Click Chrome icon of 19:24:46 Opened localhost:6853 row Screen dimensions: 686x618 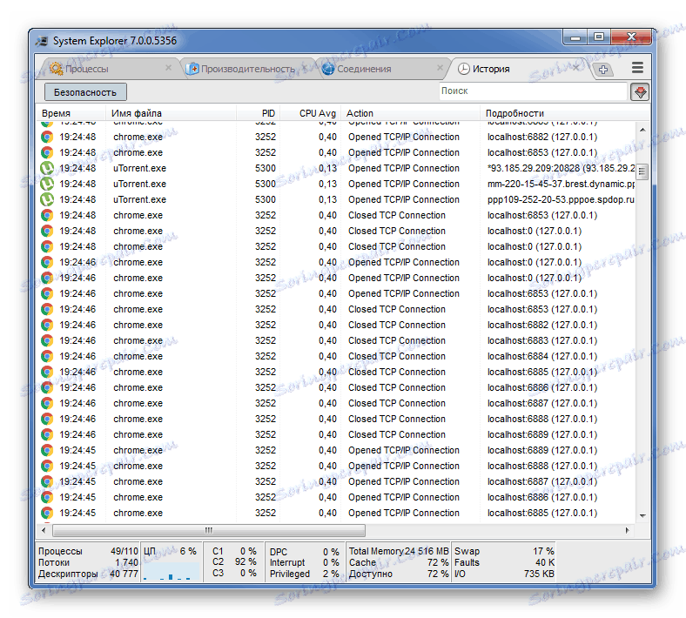[47, 293]
